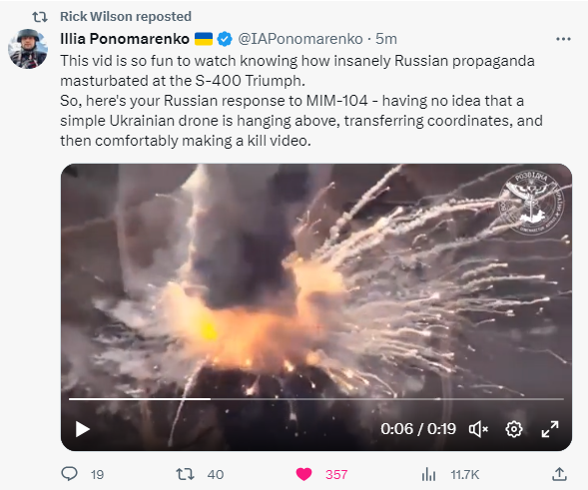
Task: Visit the @IAPonomarenko handle link
Action: tap(300, 39)
